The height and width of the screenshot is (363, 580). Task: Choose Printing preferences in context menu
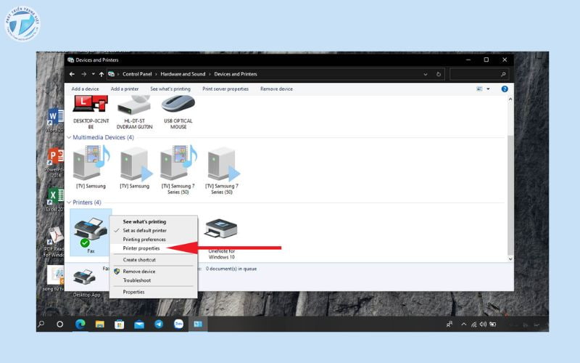pos(144,240)
